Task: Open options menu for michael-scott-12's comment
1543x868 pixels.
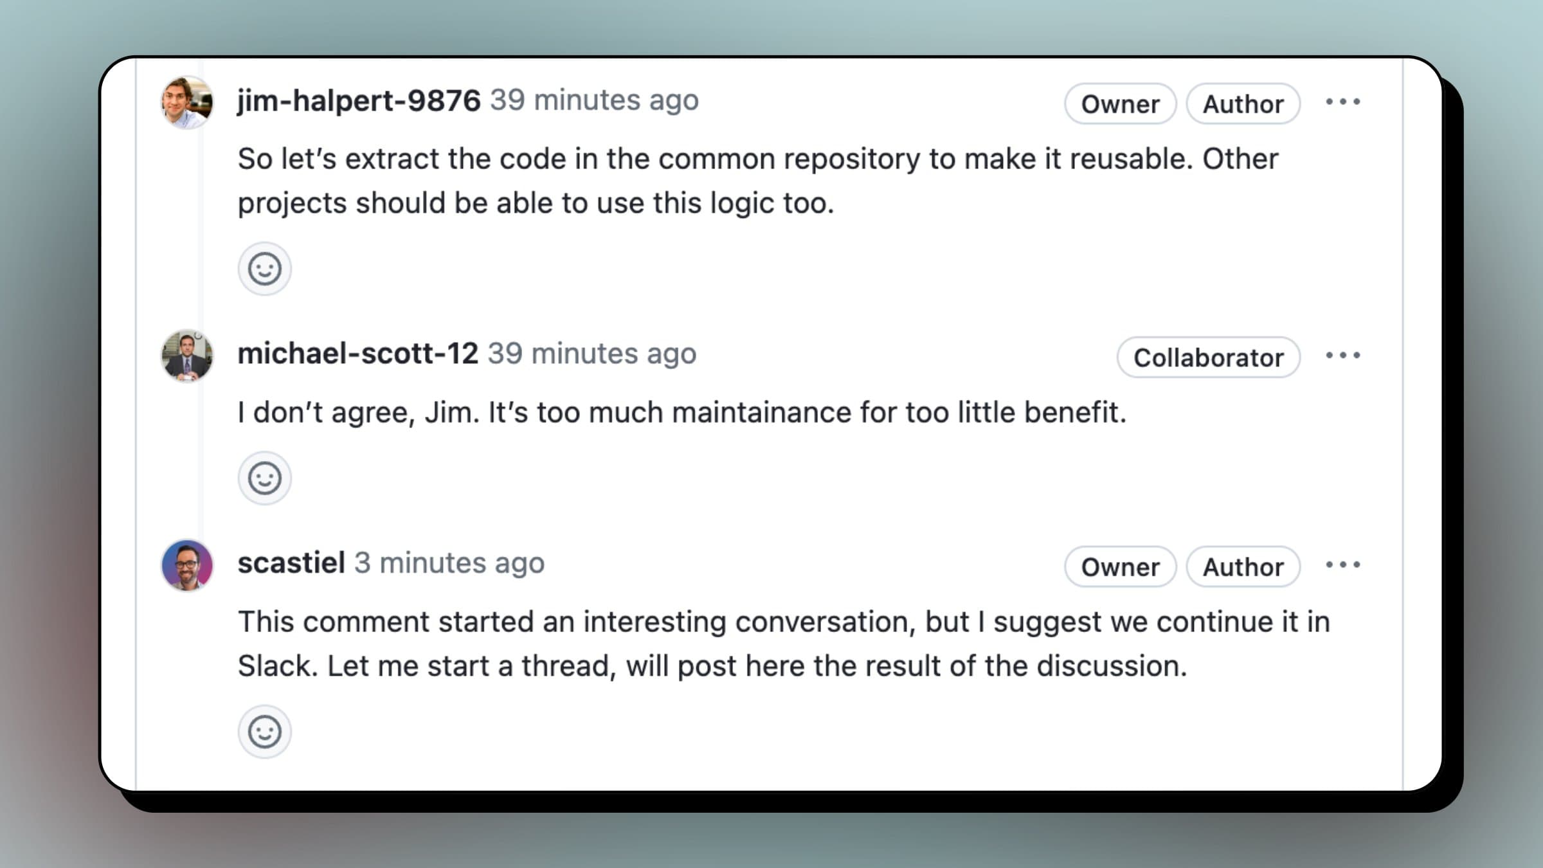Action: coord(1343,355)
